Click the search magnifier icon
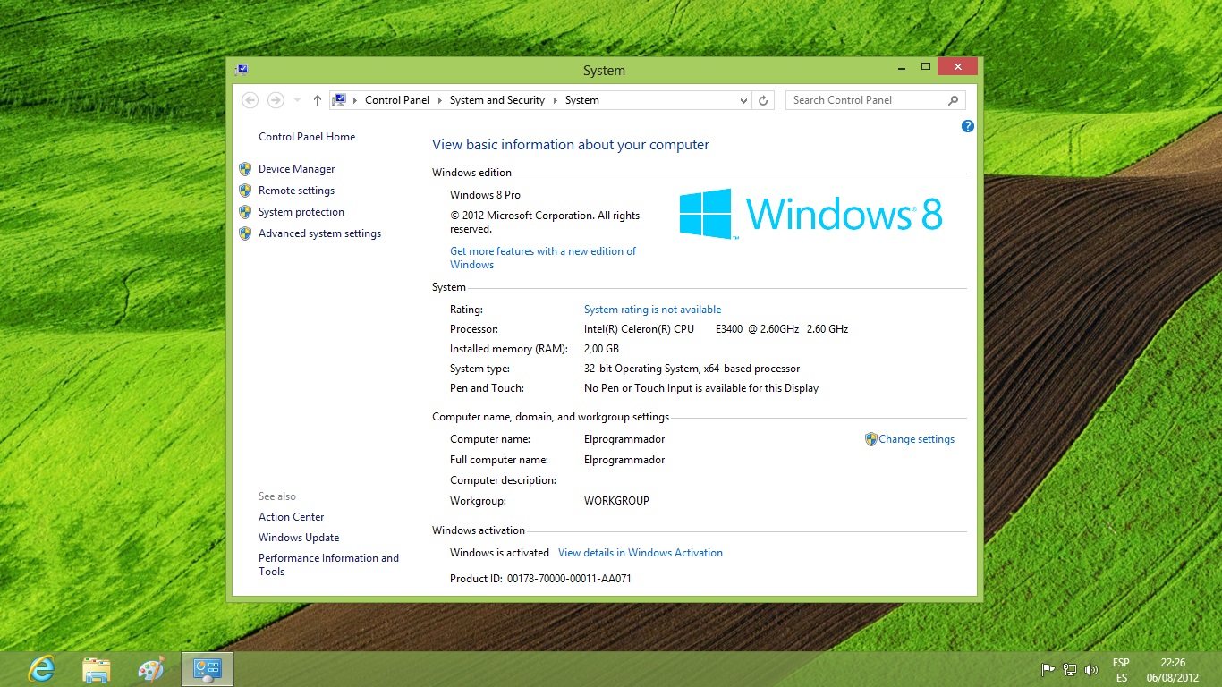Screen dimensions: 1222x687 coord(954,100)
